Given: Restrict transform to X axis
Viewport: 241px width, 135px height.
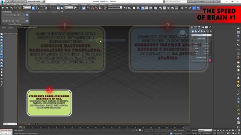Looking at the screenshot, I should pyautogui.click(x=182, y=8).
